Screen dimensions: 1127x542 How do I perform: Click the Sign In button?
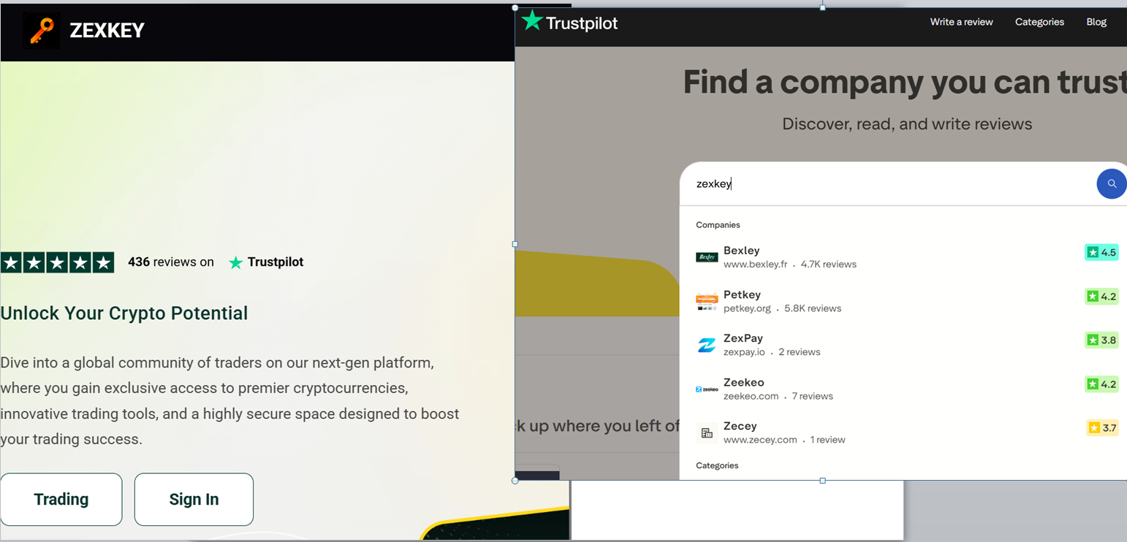(x=194, y=500)
